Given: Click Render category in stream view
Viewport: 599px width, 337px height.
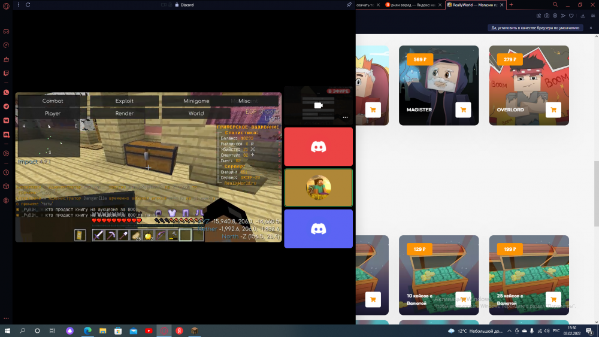Looking at the screenshot, I should (x=124, y=113).
